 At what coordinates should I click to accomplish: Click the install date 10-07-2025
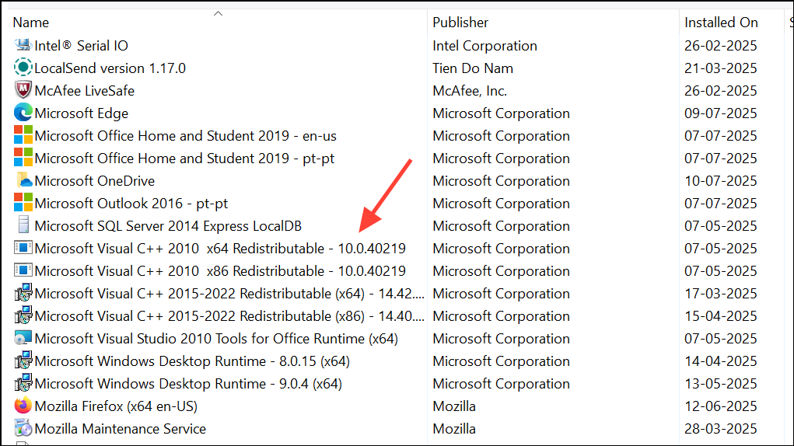[x=721, y=180]
